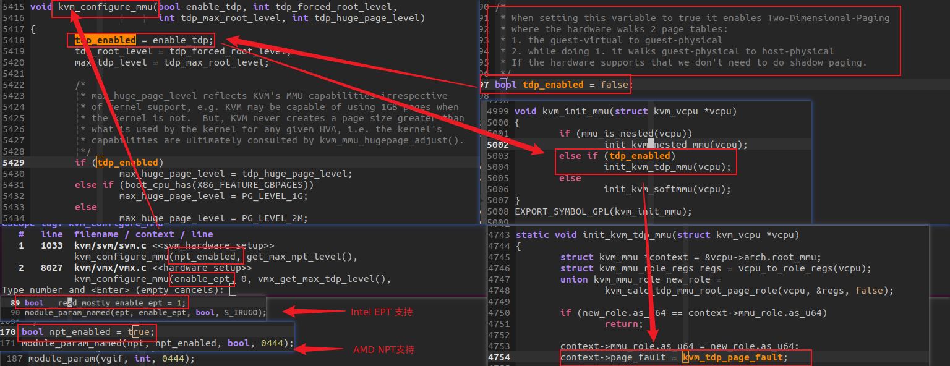950x366 pixels.
Task: Click kvm_tdp_page_fault on line 4754
Action: [x=733, y=357]
